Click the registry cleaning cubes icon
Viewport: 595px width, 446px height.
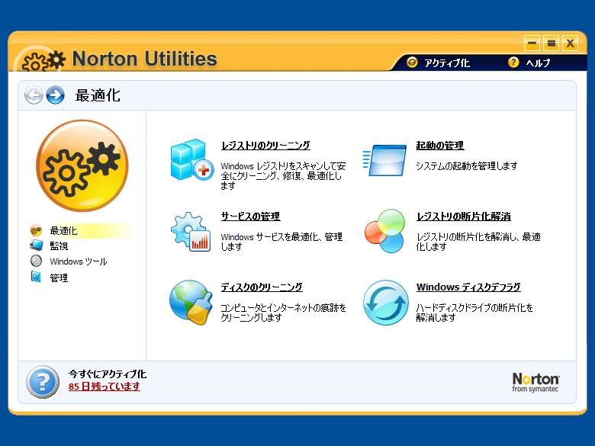point(192,160)
